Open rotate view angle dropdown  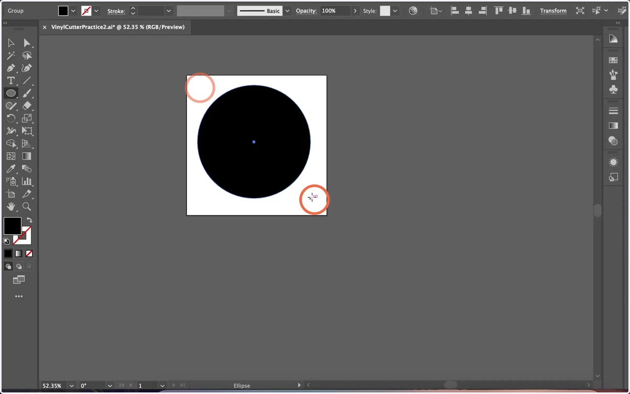click(110, 386)
